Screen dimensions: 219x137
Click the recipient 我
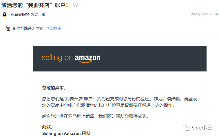[x=43, y=14]
